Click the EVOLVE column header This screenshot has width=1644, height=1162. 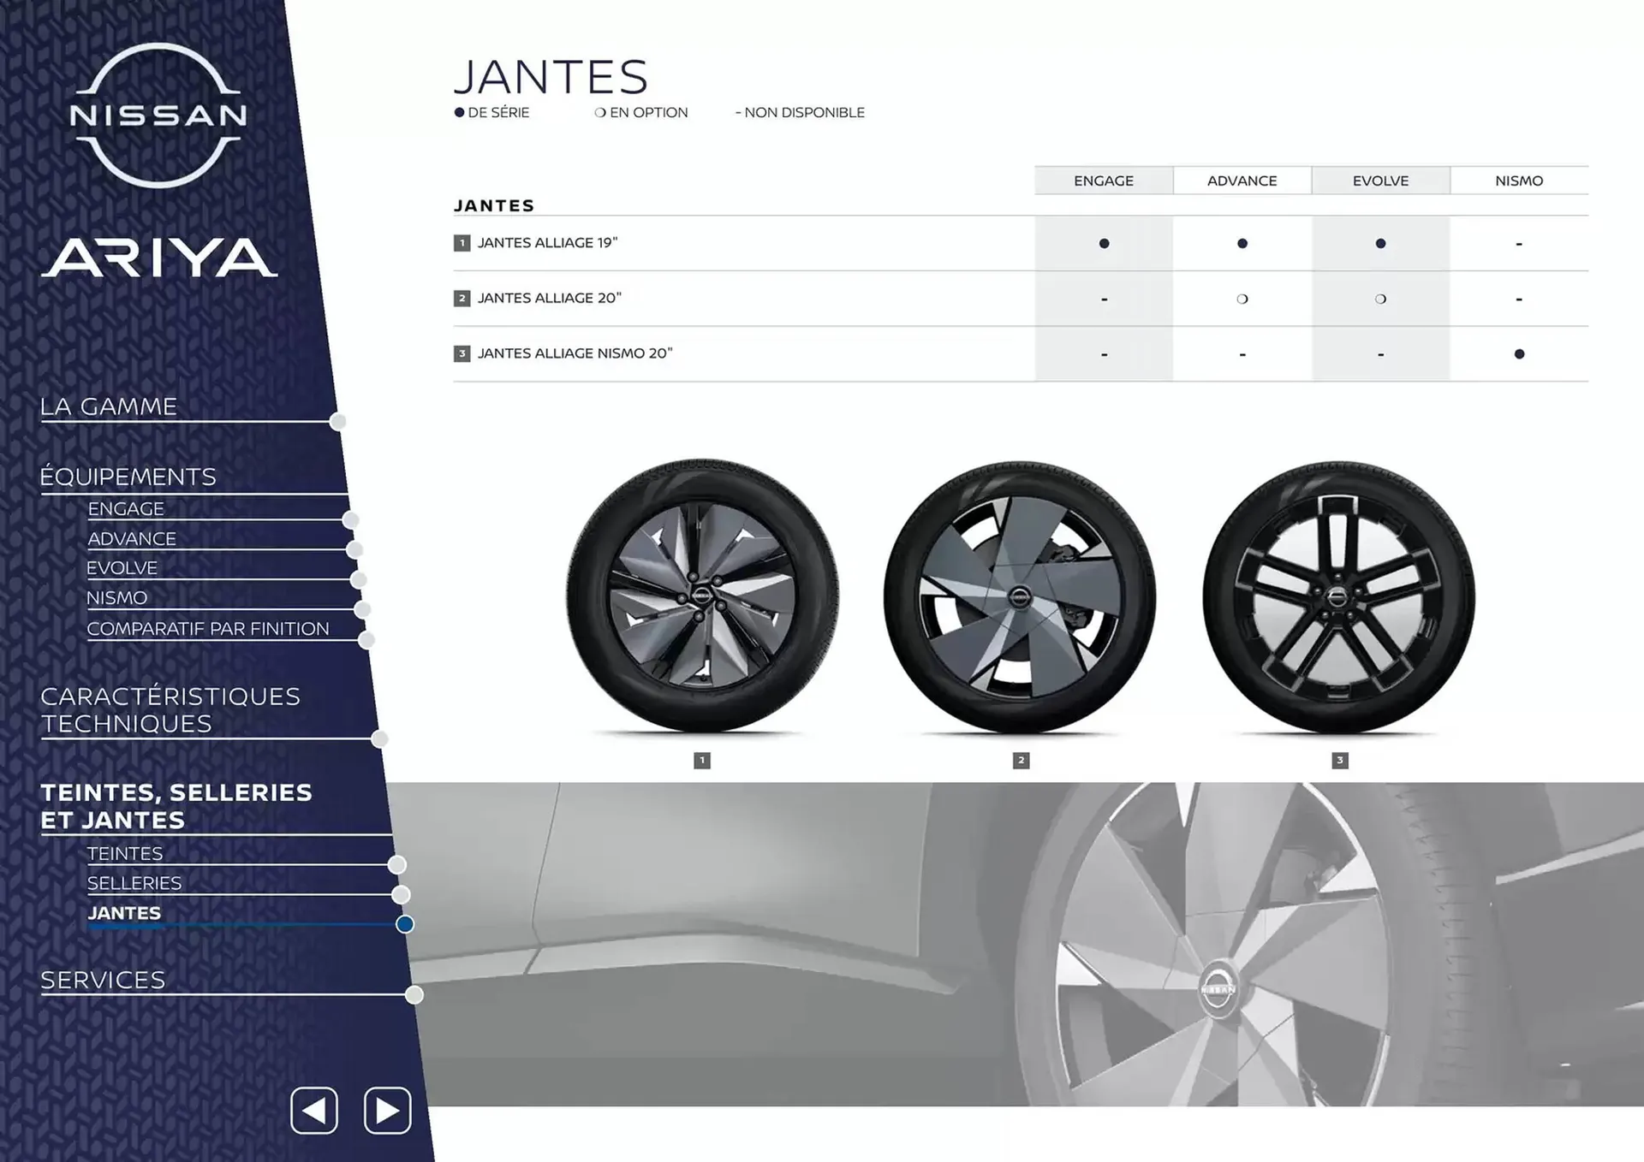(1380, 181)
